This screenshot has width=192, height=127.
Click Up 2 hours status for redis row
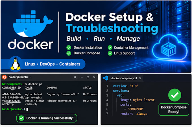90,101
